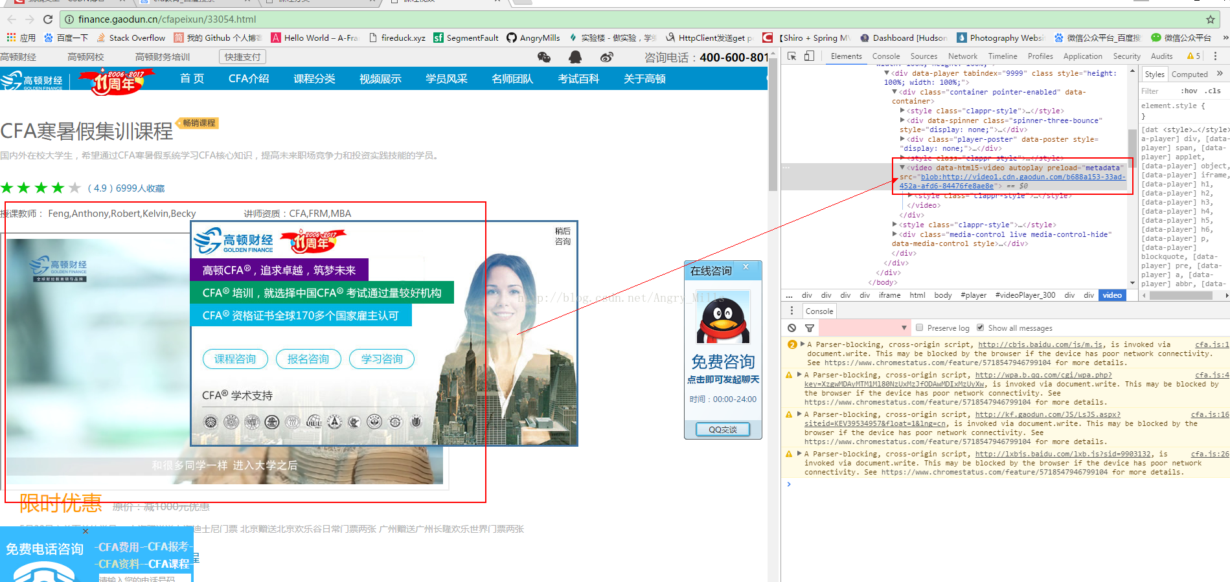Click the Gaodun Finance logo in navbar

32,80
